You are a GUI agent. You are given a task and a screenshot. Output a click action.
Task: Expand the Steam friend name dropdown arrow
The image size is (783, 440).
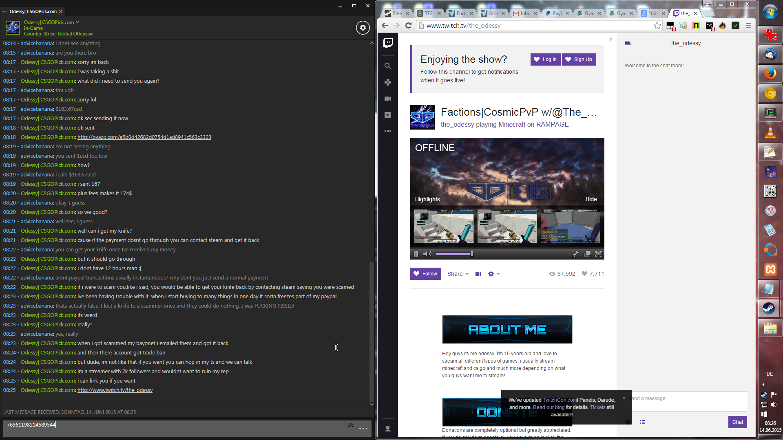pyautogui.click(x=77, y=22)
